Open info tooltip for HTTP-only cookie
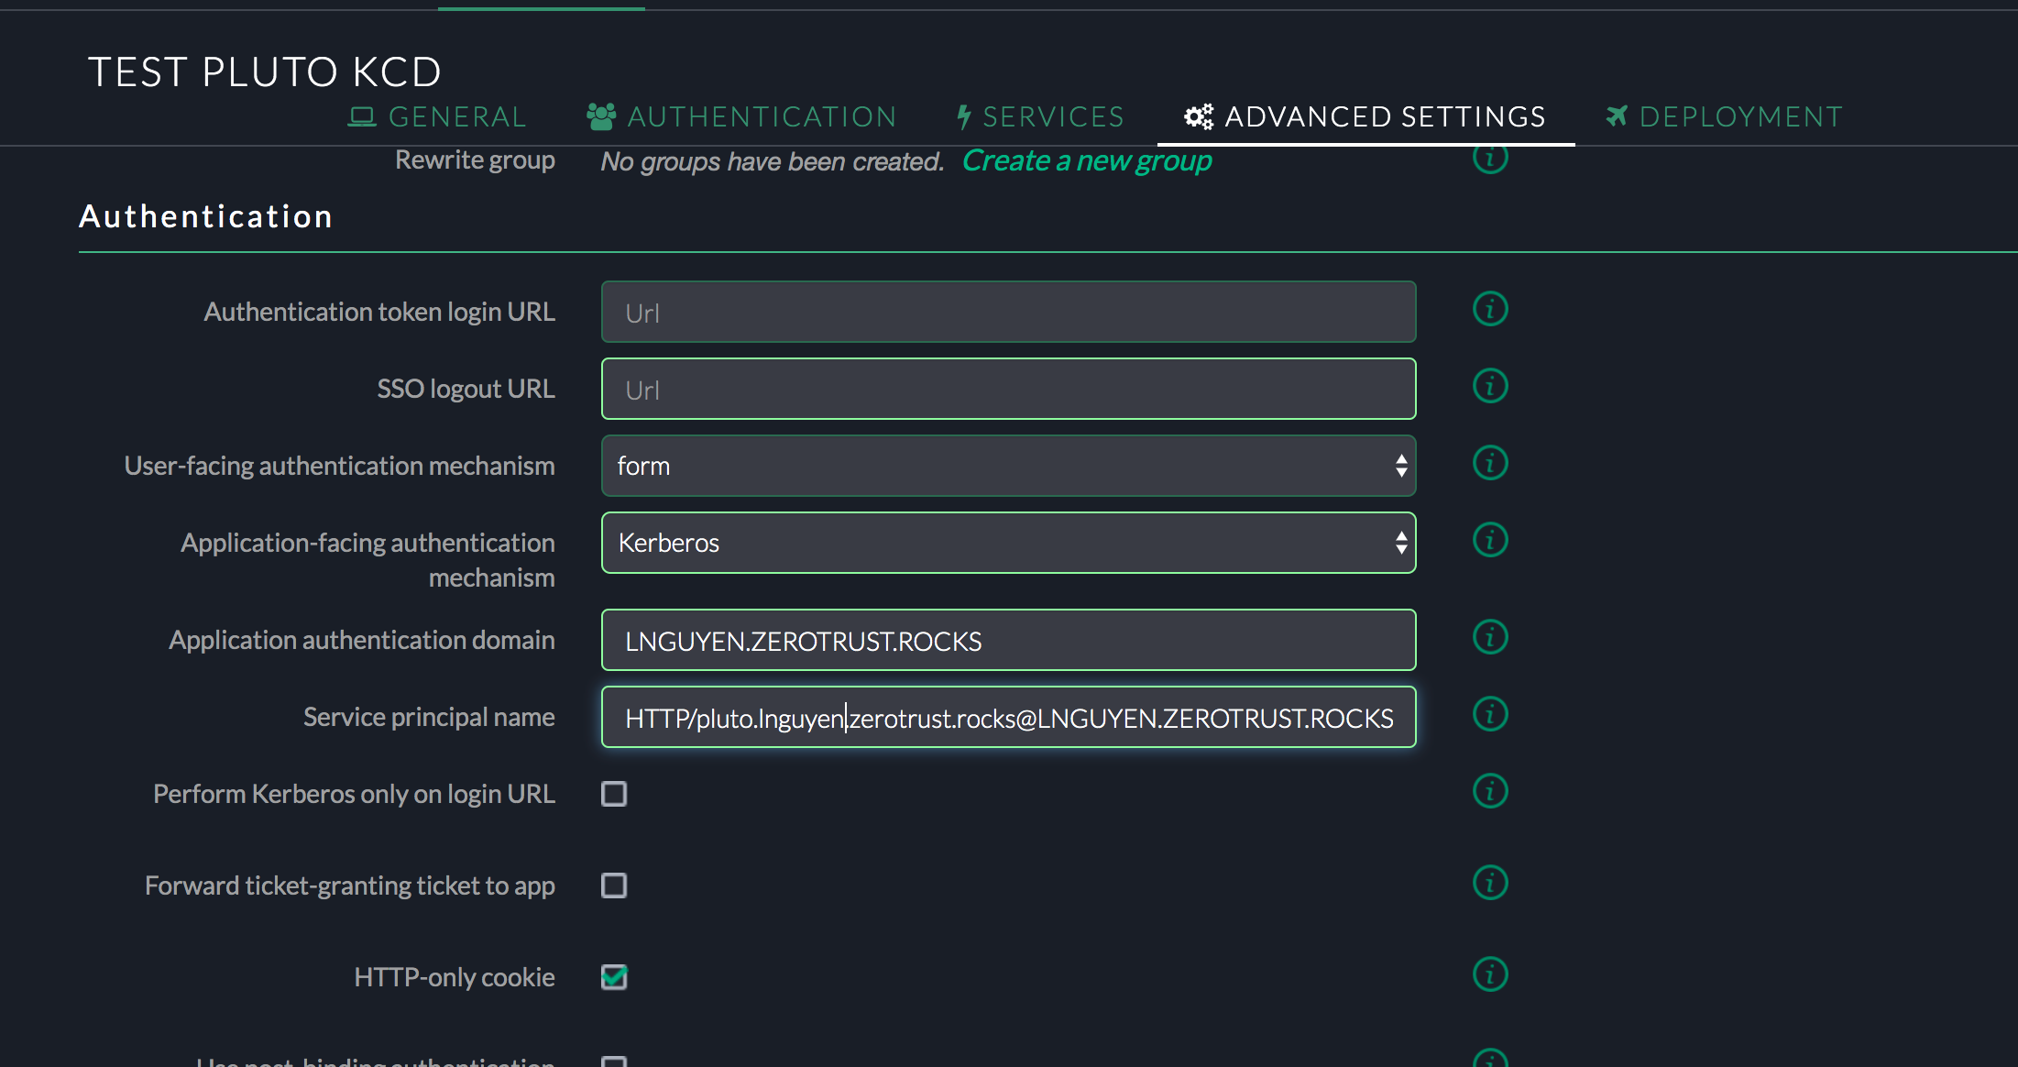The height and width of the screenshot is (1067, 2018). (x=1489, y=974)
